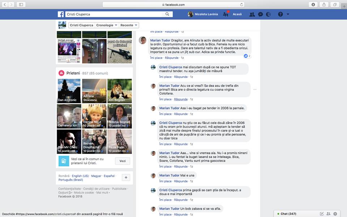This screenshot has height=217, width=347.
Task: Open the friend requests icon
Action: [x=252, y=14]
